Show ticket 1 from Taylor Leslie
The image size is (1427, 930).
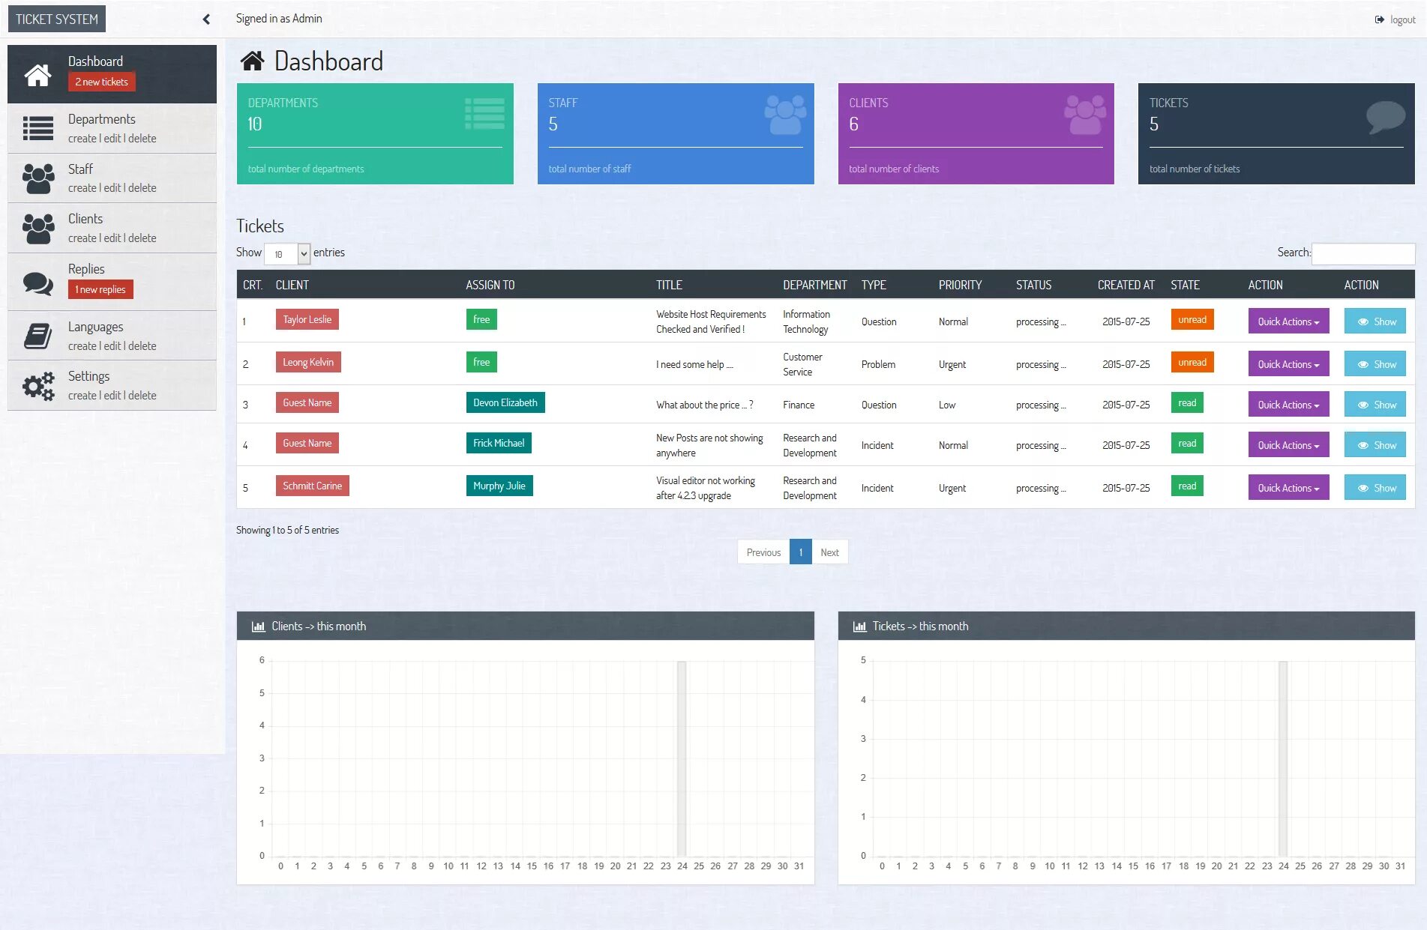(1375, 321)
